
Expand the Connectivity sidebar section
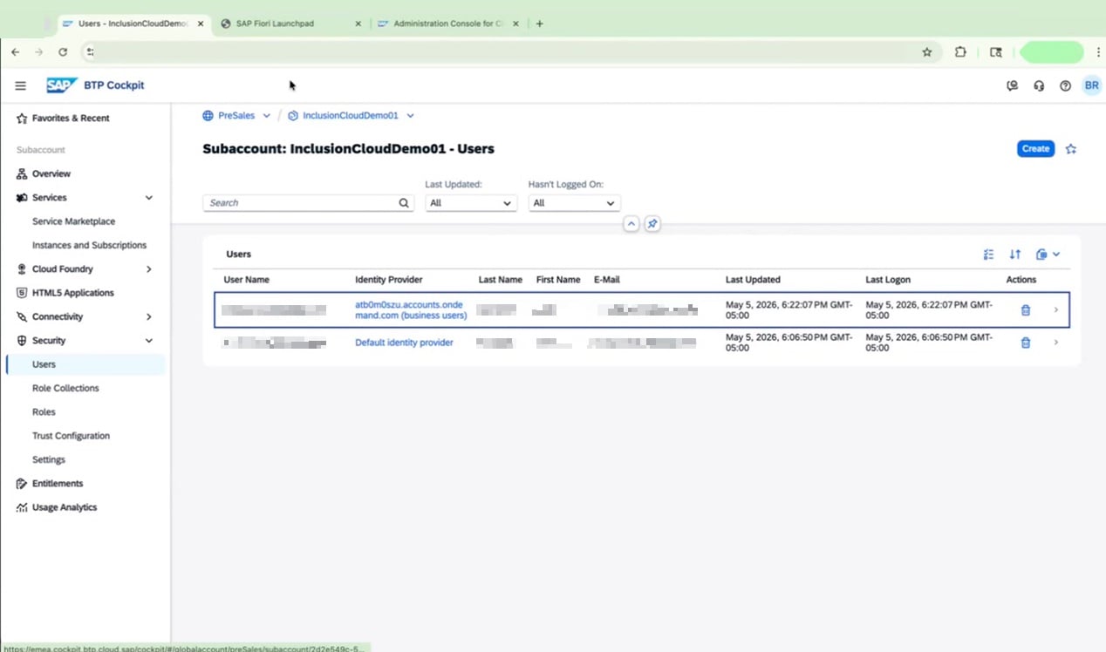click(149, 317)
